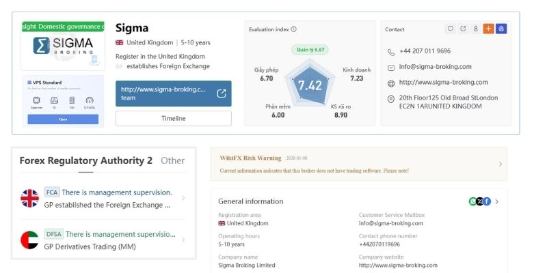
Task: Click http://www.sigma-broking.com under Company website
Action: pos(398,265)
